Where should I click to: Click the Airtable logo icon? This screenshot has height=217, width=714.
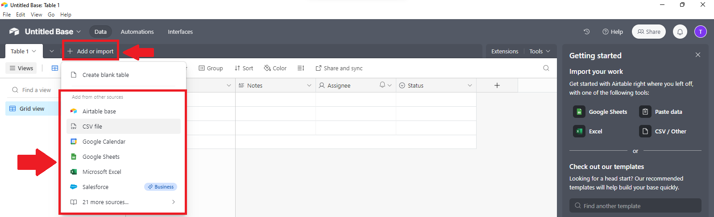click(14, 32)
